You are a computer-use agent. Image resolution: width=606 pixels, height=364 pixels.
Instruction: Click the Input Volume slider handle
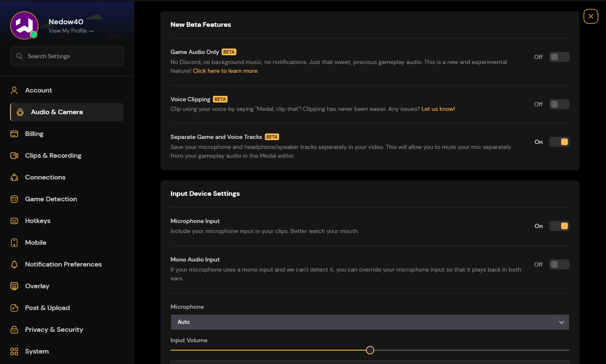coord(370,350)
